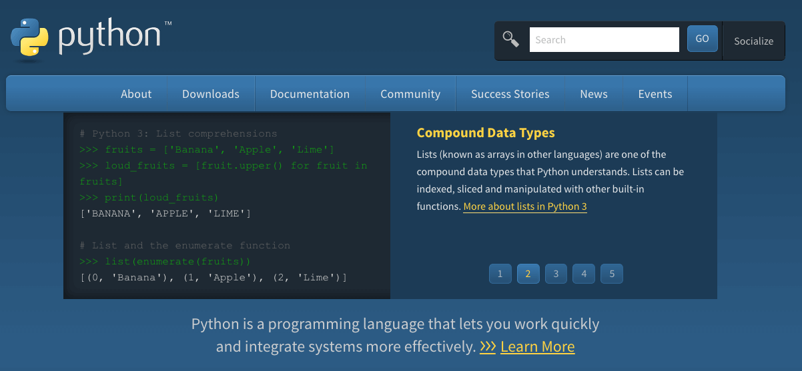Viewport: 802px width, 371px height.
Task: Click the 'loud_fruits = [fruit.upper()' code line
Action: 224,173
